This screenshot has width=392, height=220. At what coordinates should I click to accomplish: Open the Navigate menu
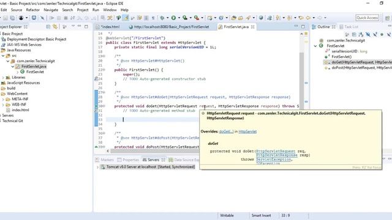coord(51,10)
